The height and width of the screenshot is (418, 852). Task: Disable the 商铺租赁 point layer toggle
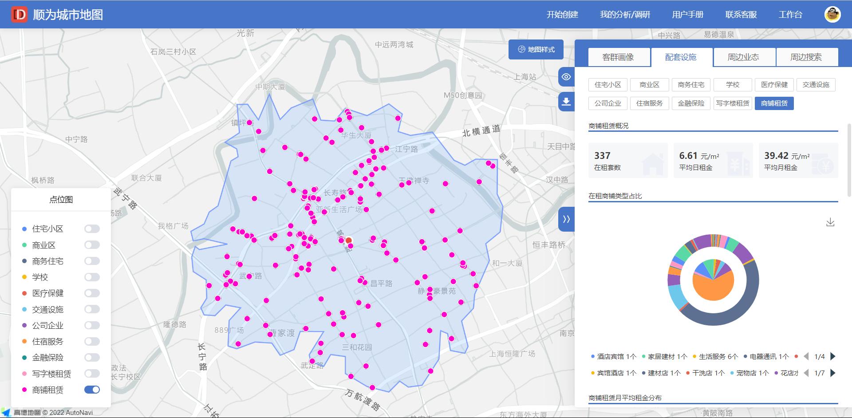coord(92,390)
